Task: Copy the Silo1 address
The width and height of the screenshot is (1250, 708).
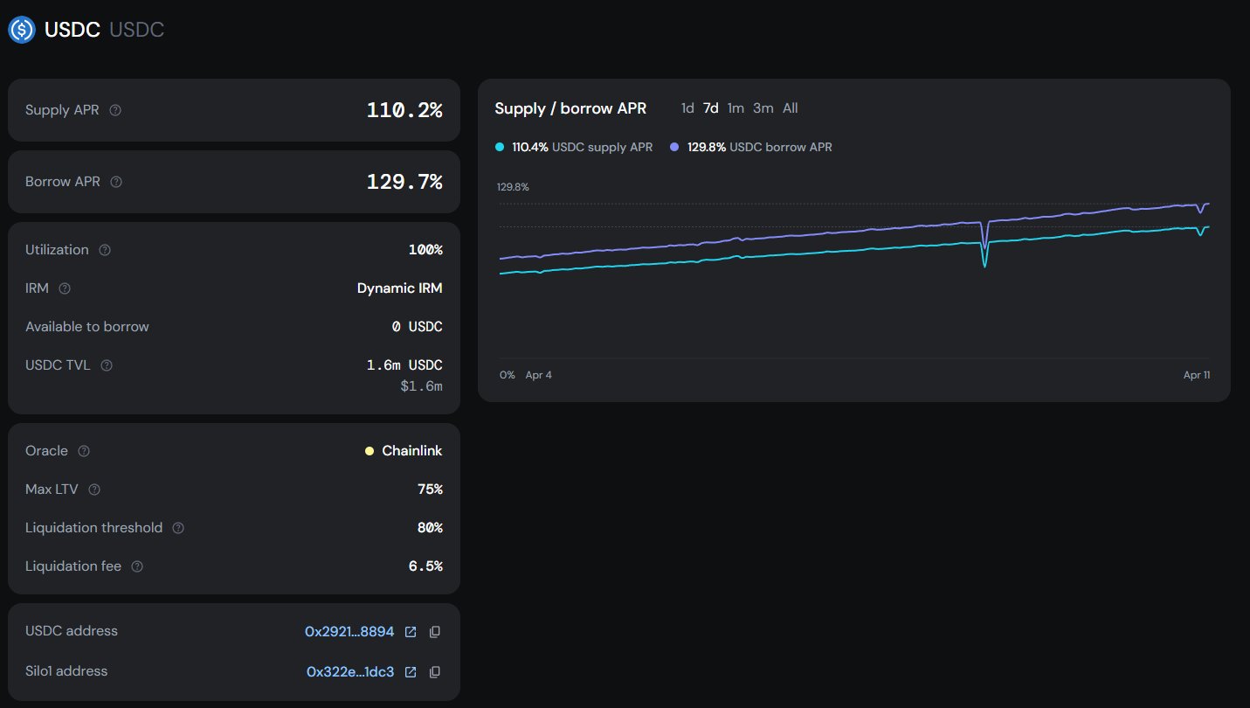Action: (x=434, y=672)
